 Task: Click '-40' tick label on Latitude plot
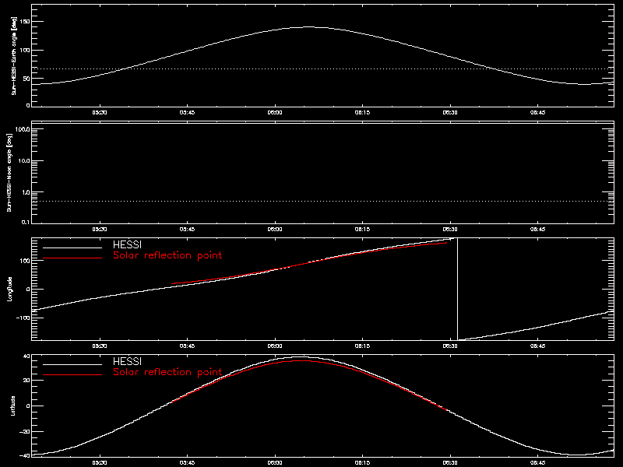(26, 455)
